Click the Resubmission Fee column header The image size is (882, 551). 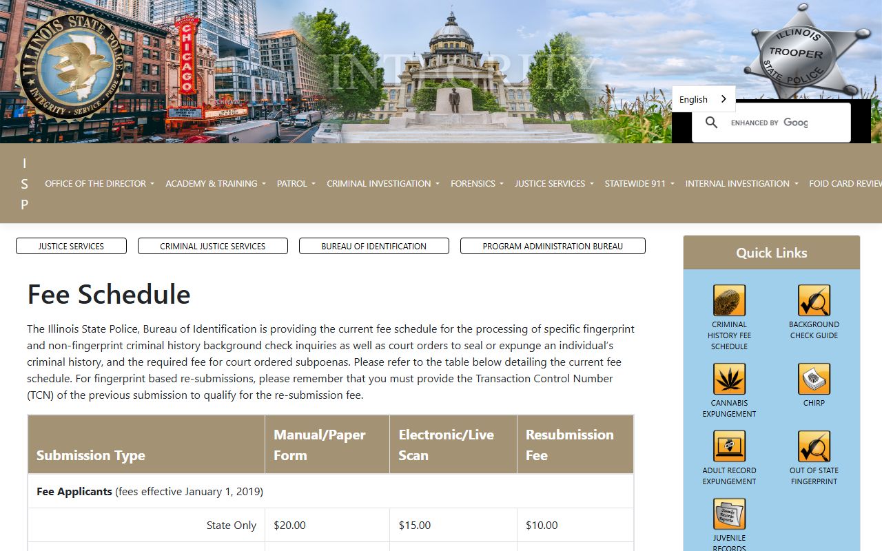pyautogui.click(x=575, y=444)
